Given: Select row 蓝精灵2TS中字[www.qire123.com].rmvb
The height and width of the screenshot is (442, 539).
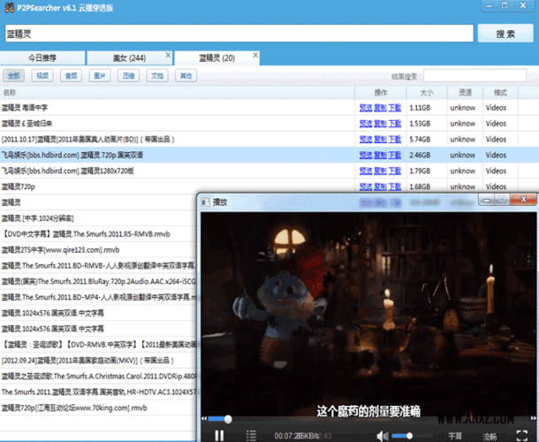Looking at the screenshot, I should click(98, 250).
